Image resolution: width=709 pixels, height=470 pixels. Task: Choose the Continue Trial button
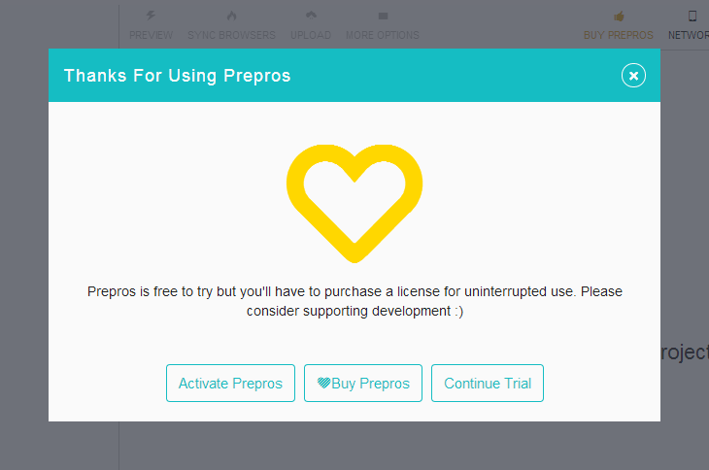[488, 384]
